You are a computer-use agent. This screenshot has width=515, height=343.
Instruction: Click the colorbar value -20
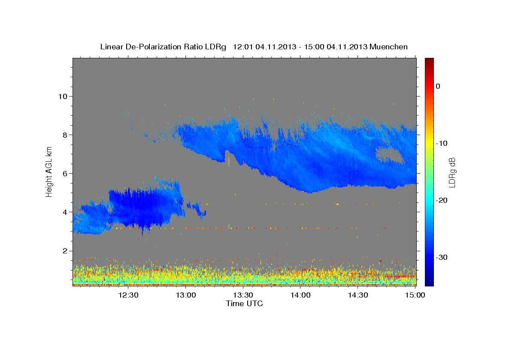tap(442, 200)
